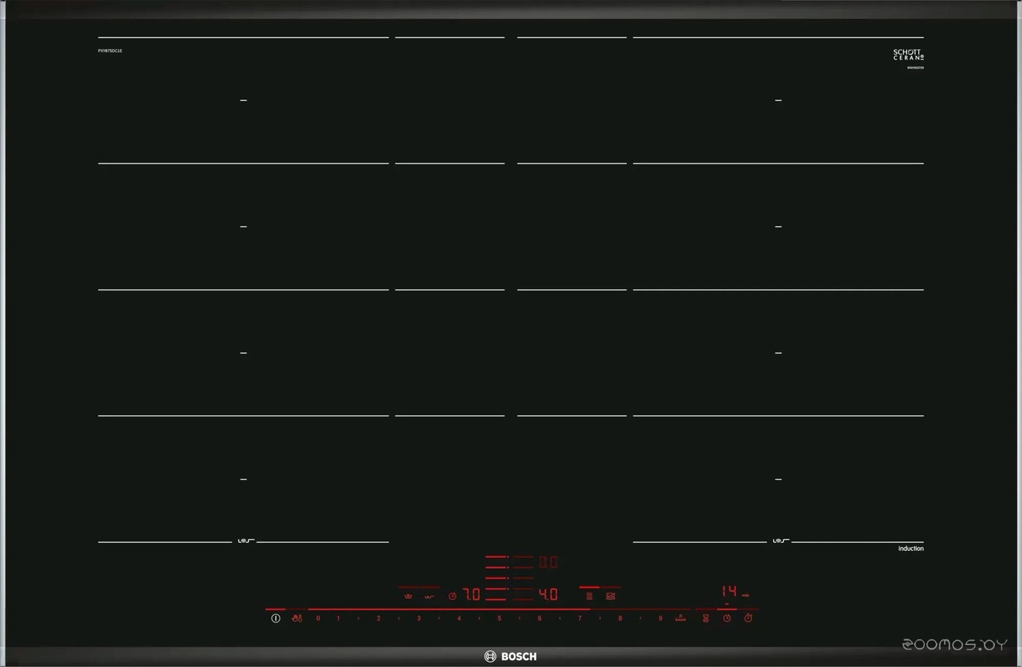The image size is (1022, 667).
Task: Tap the keep-warm/transfer settings symbol right of 4.0
Action: pos(610,596)
